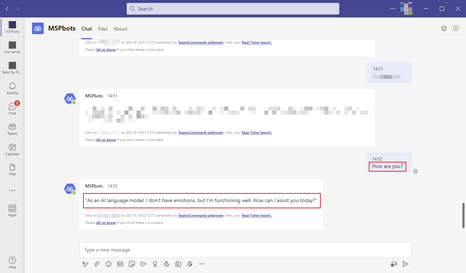
Task: Open the Praise badge icon
Action: [x=155, y=264]
